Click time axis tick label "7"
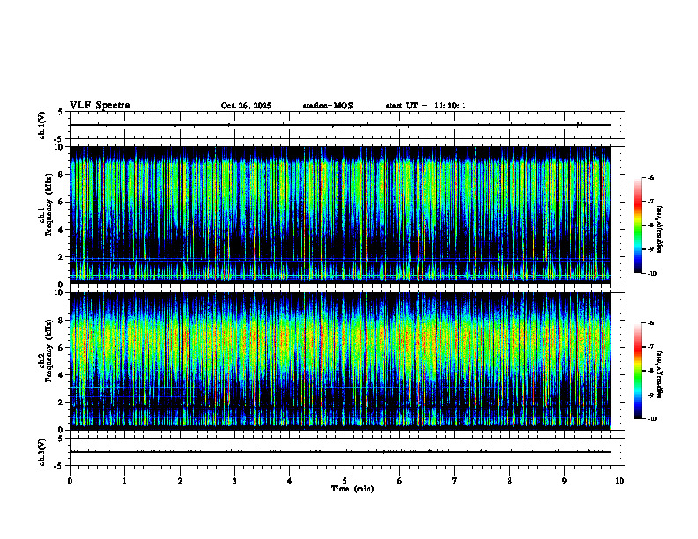 point(455,481)
